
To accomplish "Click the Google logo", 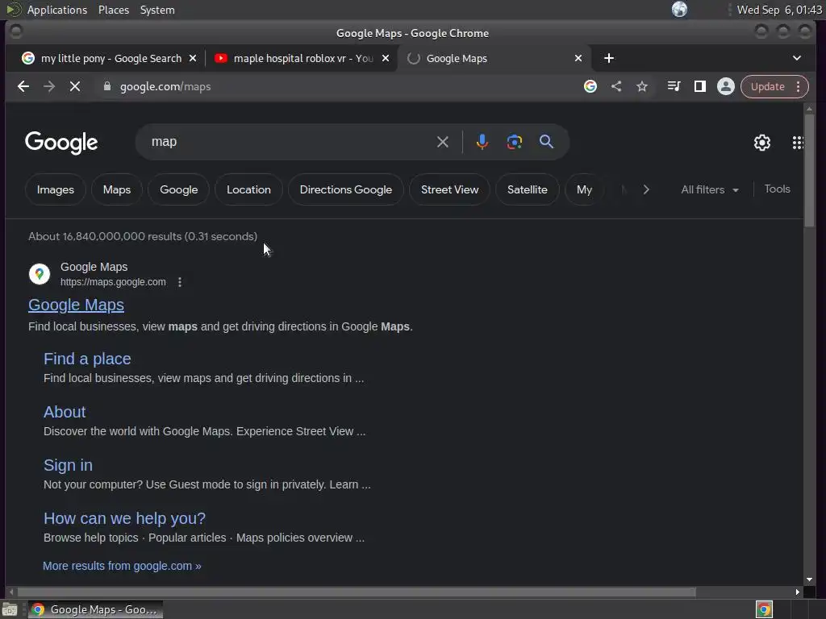I will [x=61, y=143].
